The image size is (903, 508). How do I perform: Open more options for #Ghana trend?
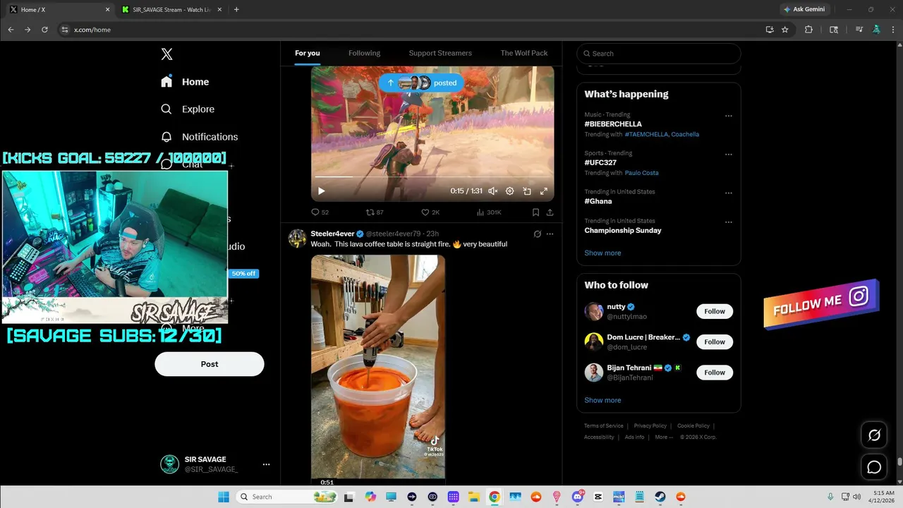(x=729, y=193)
